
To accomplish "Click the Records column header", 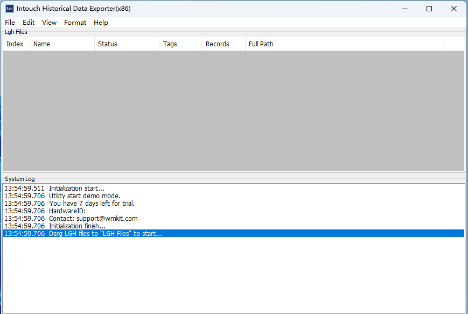I will click(x=223, y=44).
